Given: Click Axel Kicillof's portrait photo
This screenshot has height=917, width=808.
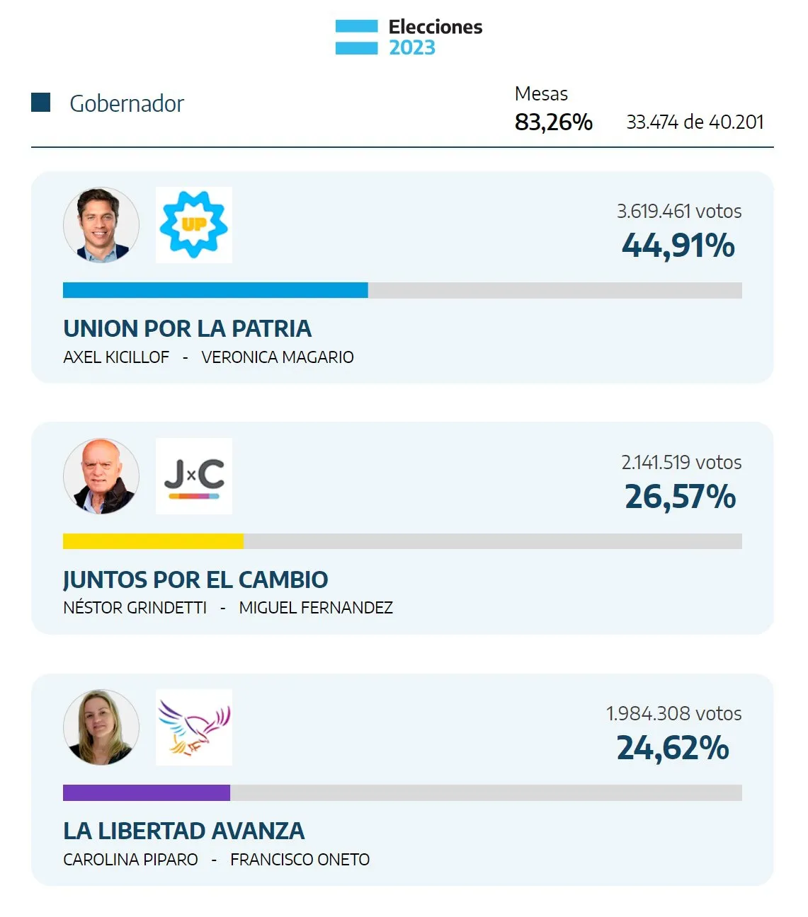Looking at the screenshot, I should [101, 225].
